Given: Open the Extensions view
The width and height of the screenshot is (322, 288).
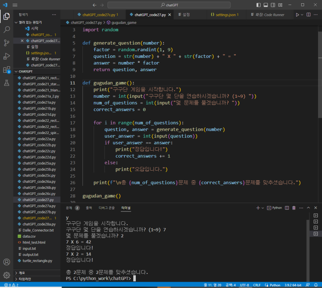Looking at the screenshot, I should pos(7,70).
